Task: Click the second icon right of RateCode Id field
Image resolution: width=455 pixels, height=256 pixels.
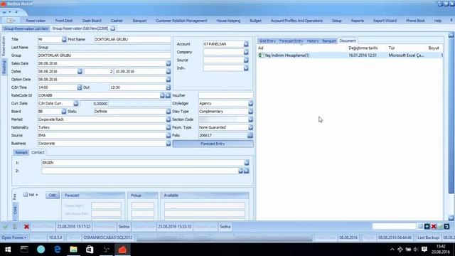Action: [168, 95]
